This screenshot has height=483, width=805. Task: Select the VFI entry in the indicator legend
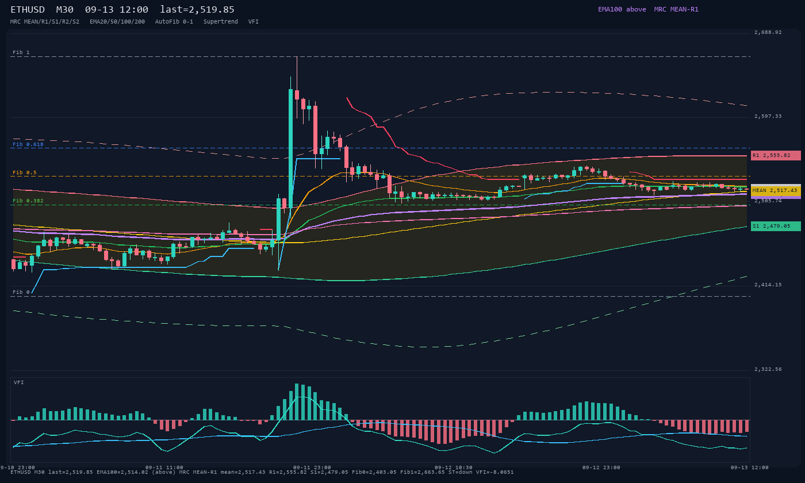254,21
